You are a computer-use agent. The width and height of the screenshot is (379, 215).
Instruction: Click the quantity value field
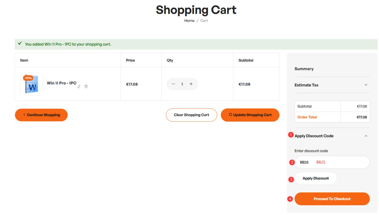(182, 84)
